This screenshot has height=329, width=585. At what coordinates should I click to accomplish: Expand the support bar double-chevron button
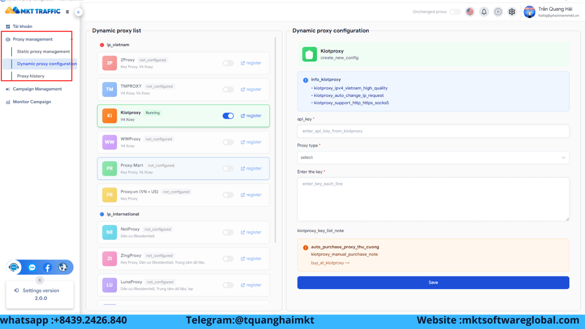click(x=40, y=280)
